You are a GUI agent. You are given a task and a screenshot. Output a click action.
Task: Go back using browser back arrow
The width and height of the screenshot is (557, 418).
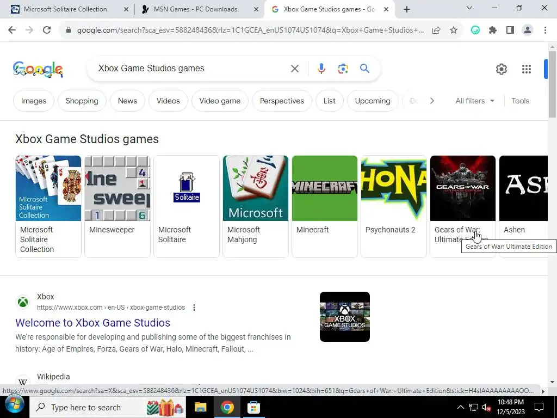click(x=12, y=30)
